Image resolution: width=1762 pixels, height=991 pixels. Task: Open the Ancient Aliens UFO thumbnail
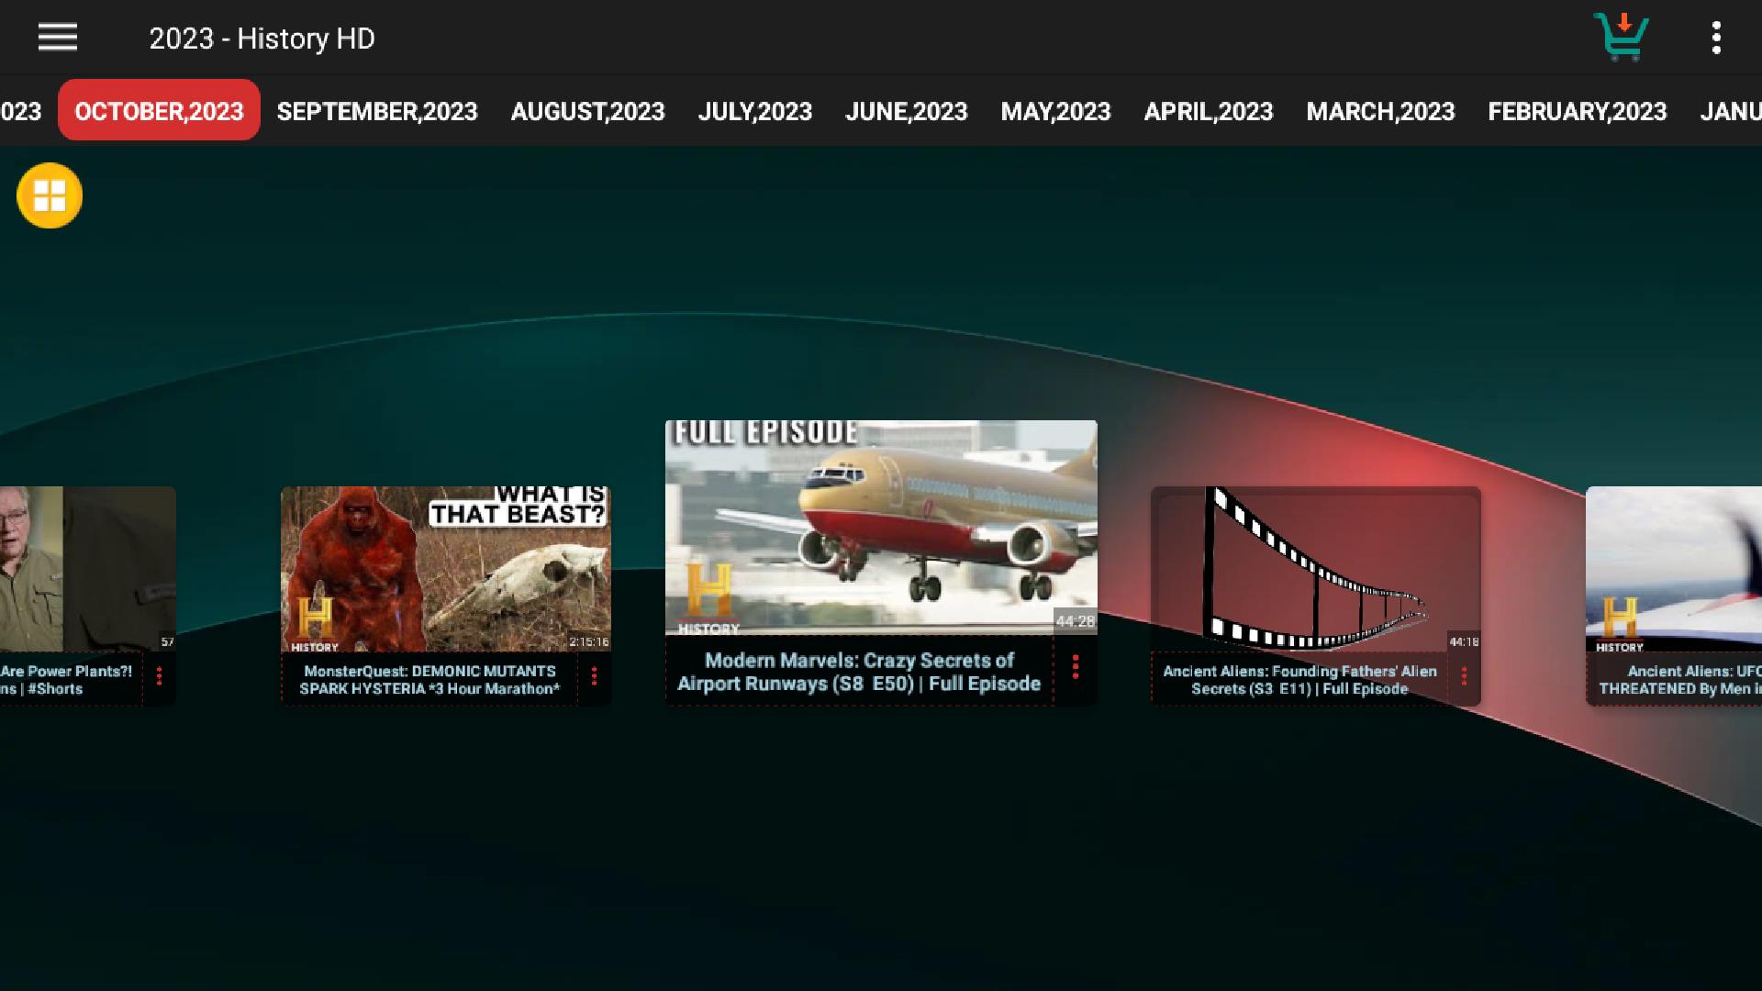(x=1674, y=569)
